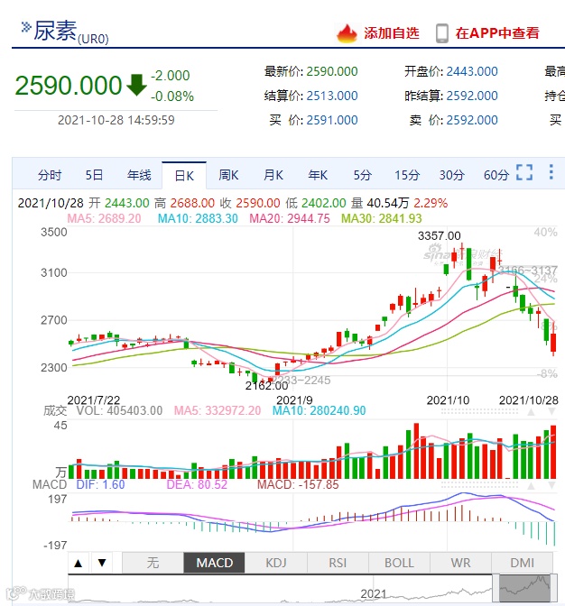The image size is (565, 606).
Task: Click the 3357.00 high price label
Action: (440, 235)
